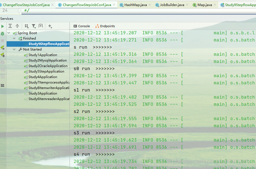
Task: Switch to the Console tab
Action: click(82, 26)
